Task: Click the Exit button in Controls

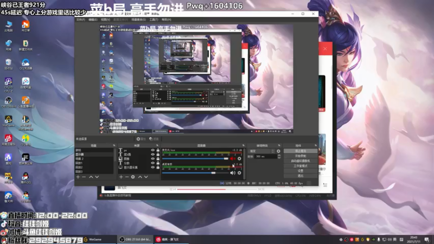Action: click(301, 176)
